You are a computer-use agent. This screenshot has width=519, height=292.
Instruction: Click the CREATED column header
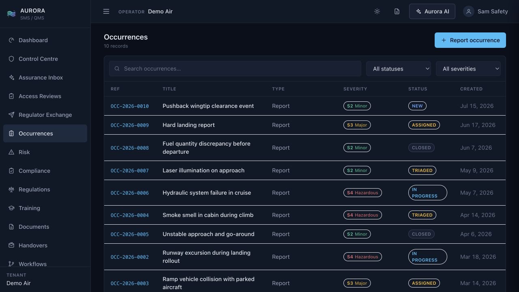point(471,89)
